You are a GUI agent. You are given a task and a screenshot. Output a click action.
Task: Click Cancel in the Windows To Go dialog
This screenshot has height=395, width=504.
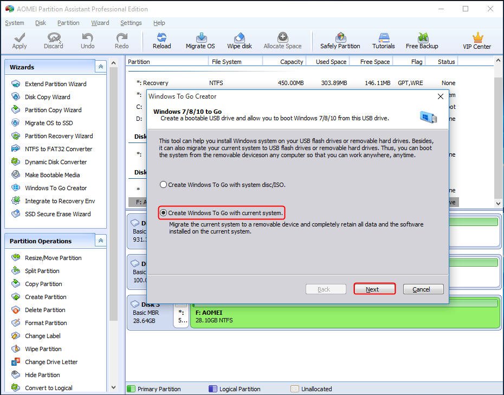[423, 289]
